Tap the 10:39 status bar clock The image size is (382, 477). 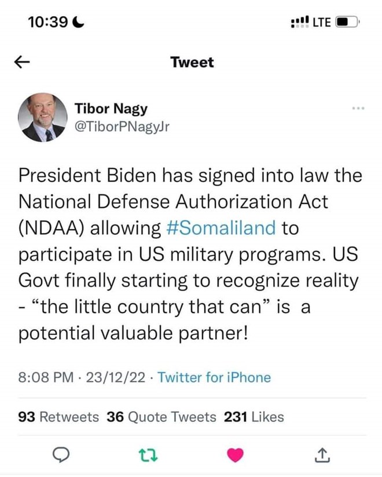49,22
